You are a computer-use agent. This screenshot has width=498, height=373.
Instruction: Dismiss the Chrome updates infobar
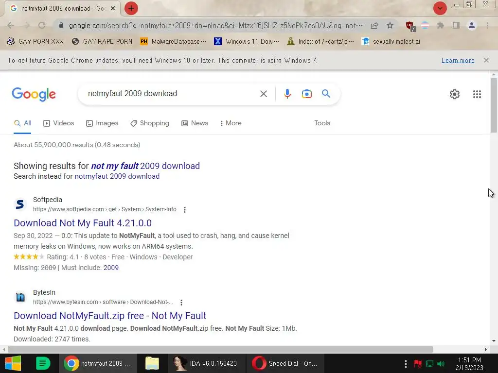[486, 60]
